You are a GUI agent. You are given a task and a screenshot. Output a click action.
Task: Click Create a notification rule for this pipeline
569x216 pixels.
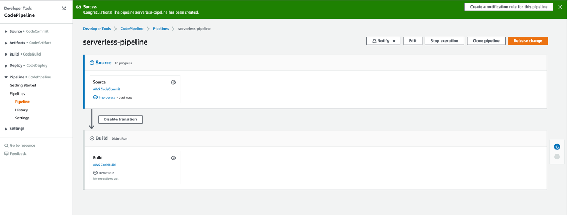coord(509,7)
